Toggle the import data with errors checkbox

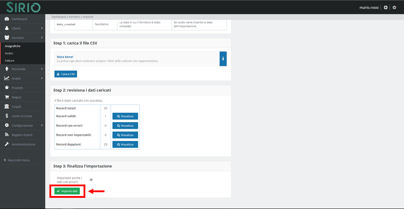point(91,180)
